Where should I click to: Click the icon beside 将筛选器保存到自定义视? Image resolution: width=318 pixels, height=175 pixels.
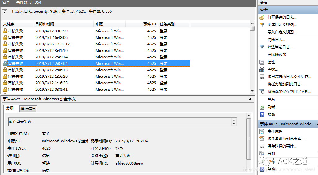click(262, 92)
